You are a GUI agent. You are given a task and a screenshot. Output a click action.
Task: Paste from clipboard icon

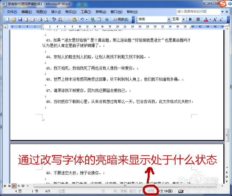(74, 19)
